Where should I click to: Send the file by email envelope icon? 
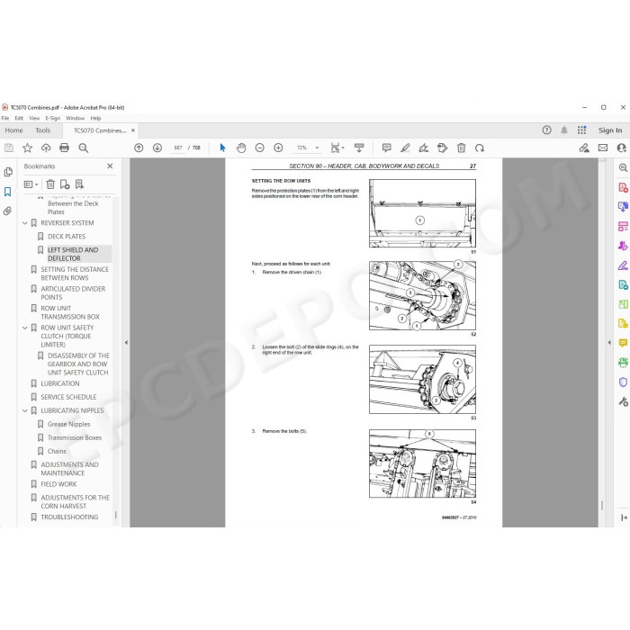click(603, 148)
